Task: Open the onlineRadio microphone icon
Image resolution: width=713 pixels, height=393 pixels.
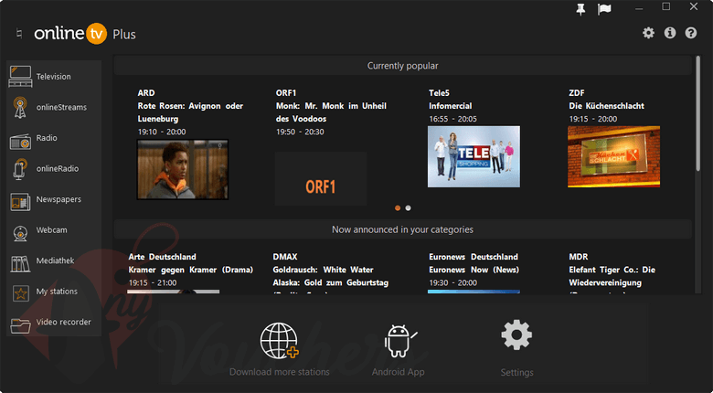Action: tap(19, 169)
